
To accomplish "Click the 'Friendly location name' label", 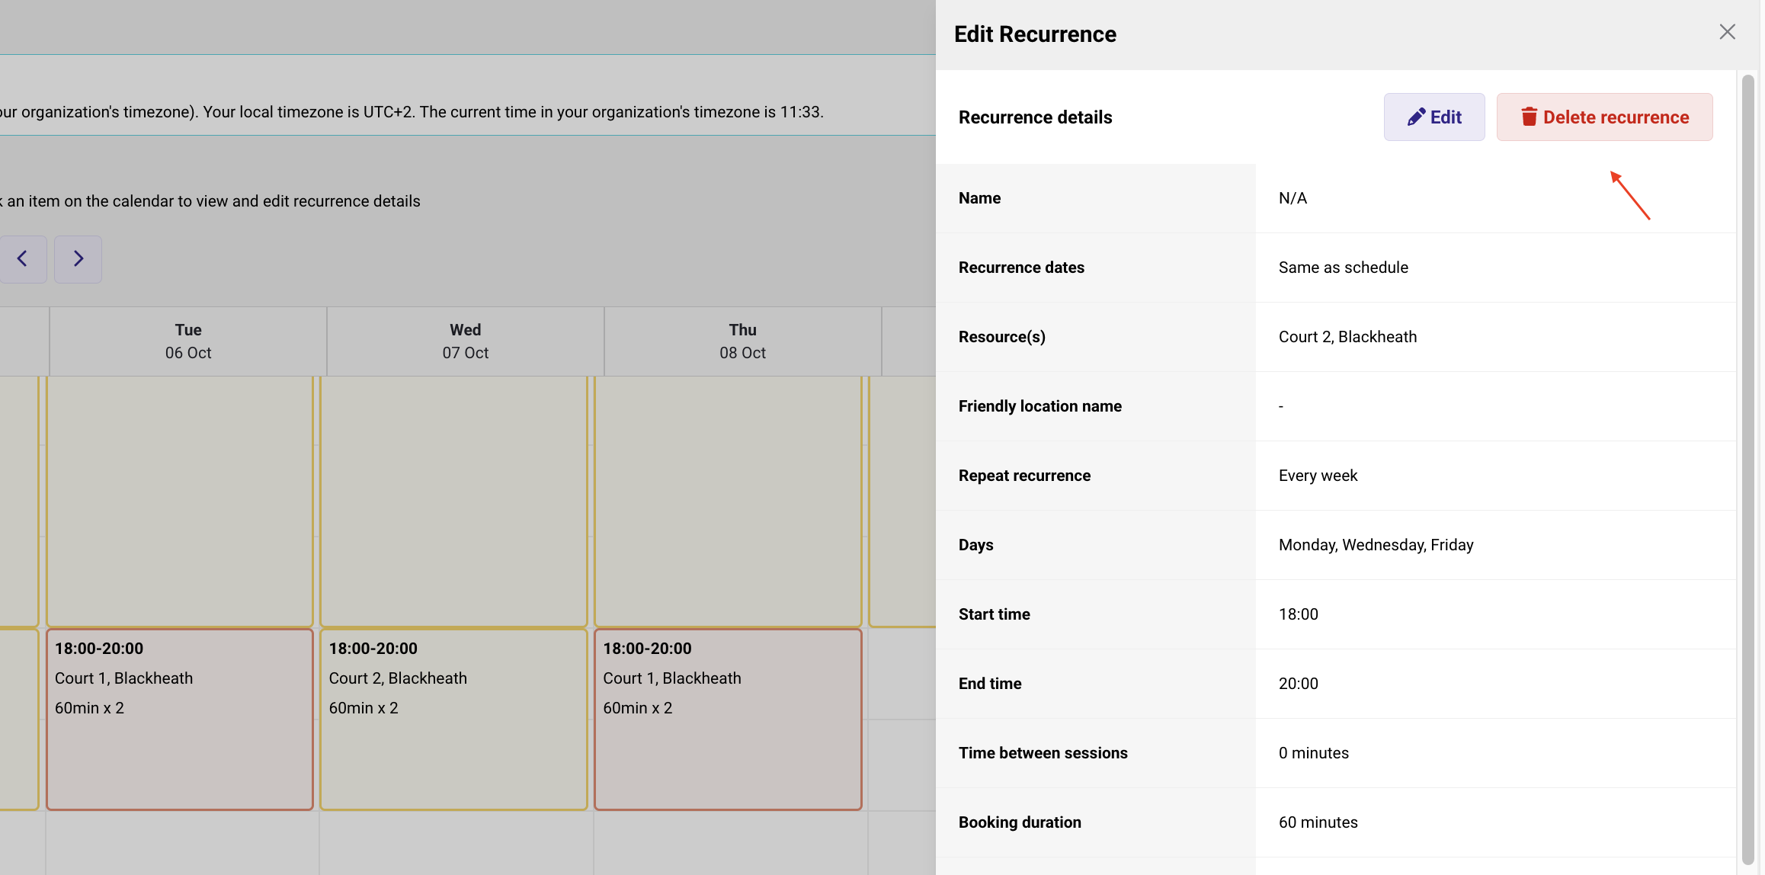I will tap(1039, 406).
